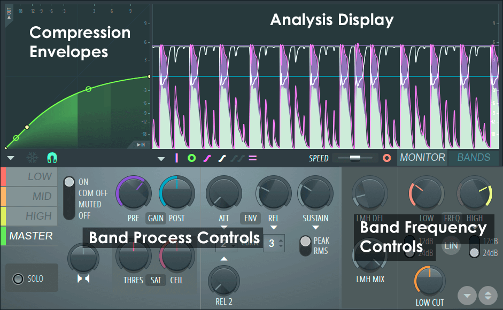
Task: Click the POST gain knob
Action: 177,193
